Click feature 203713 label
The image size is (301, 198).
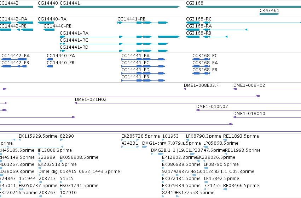coord(47,179)
